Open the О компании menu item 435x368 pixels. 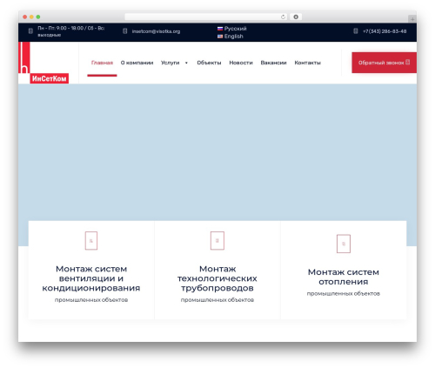tap(137, 63)
